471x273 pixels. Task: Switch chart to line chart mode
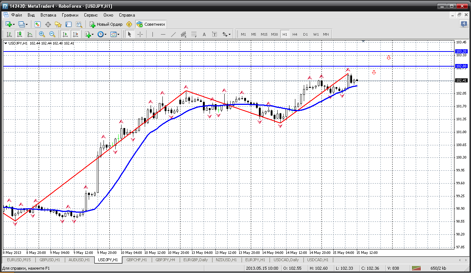tap(29, 34)
